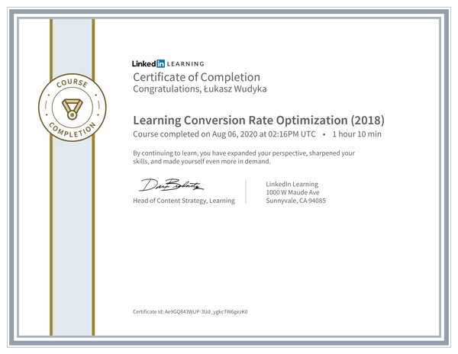Click the paragraph starting 'By continuing to learn'
The height and width of the screenshot is (354, 458).
244,157
